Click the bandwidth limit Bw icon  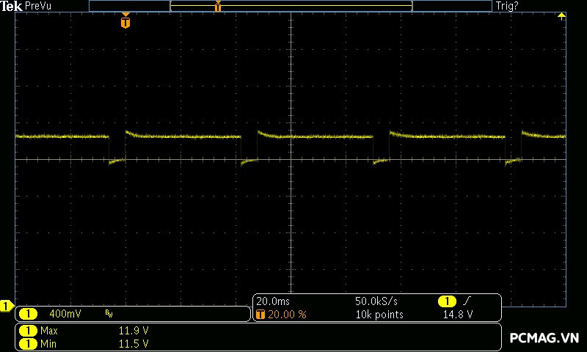[109, 314]
